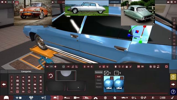
Task: Open the car model tab with car icon
Action: (6, 97)
